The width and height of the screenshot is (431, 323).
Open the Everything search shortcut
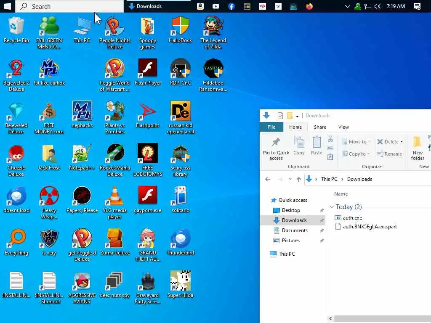point(16,242)
